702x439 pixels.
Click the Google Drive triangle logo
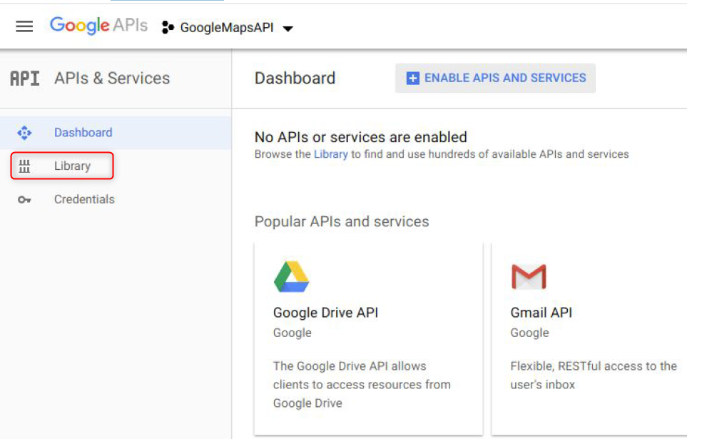pyautogui.click(x=292, y=276)
